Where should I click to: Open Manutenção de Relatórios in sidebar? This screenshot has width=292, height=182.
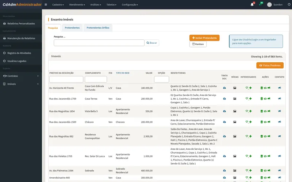[x=21, y=38]
